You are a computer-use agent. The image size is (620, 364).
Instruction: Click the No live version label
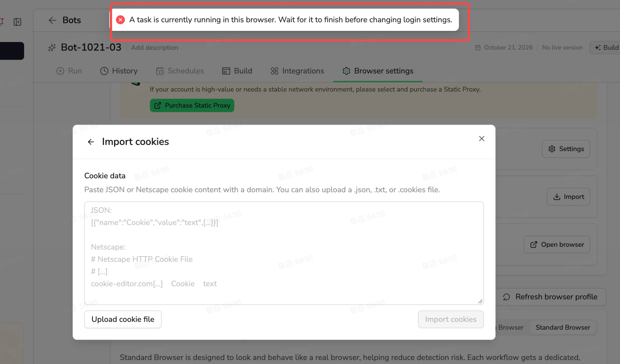[x=562, y=48]
